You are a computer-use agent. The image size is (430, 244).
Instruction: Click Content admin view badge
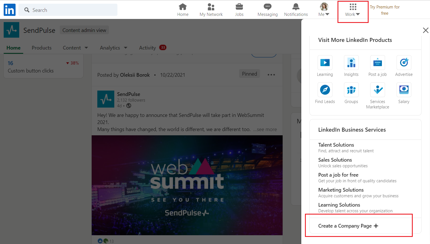click(84, 30)
